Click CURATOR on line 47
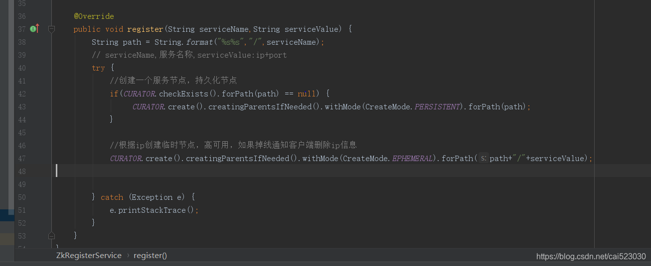The image size is (651, 266). [127, 159]
